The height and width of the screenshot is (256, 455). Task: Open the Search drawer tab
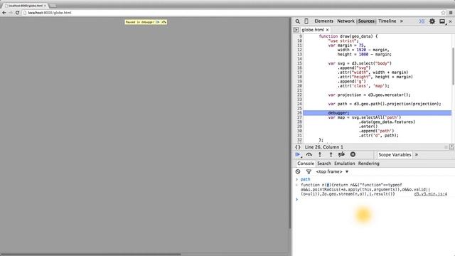coord(324,164)
